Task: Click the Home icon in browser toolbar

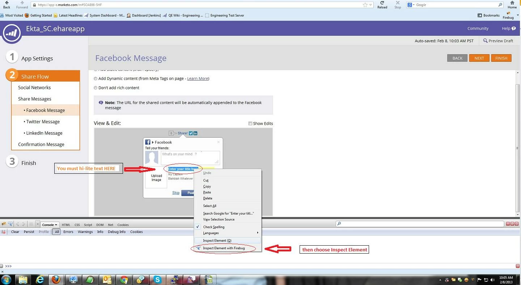Action: coord(512,3)
